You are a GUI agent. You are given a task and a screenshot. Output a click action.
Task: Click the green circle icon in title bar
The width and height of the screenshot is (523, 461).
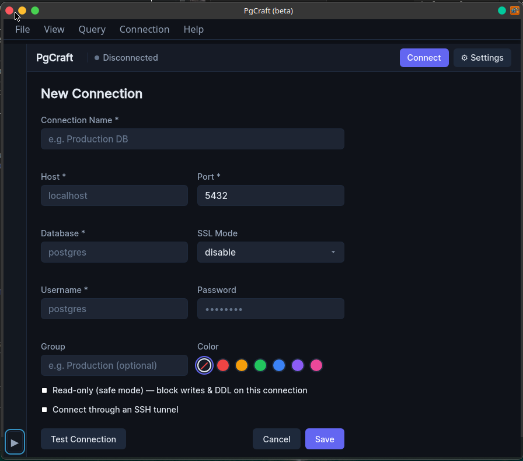click(501, 11)
